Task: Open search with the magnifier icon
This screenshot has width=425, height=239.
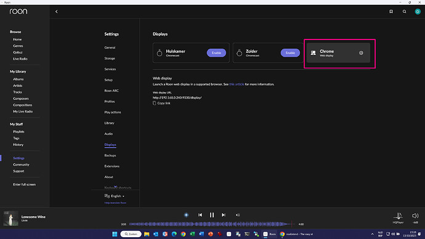Action: (x=404, y=11)
